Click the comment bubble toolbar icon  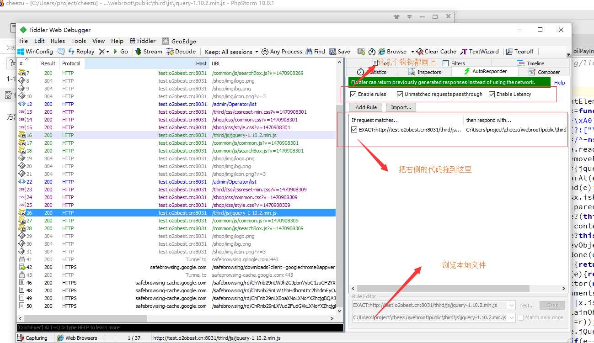click(61, 52)
